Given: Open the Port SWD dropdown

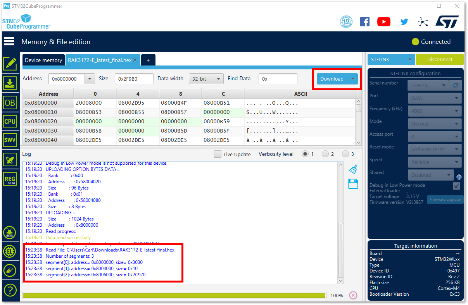Looking at the screenshot, I should (435, 98).
